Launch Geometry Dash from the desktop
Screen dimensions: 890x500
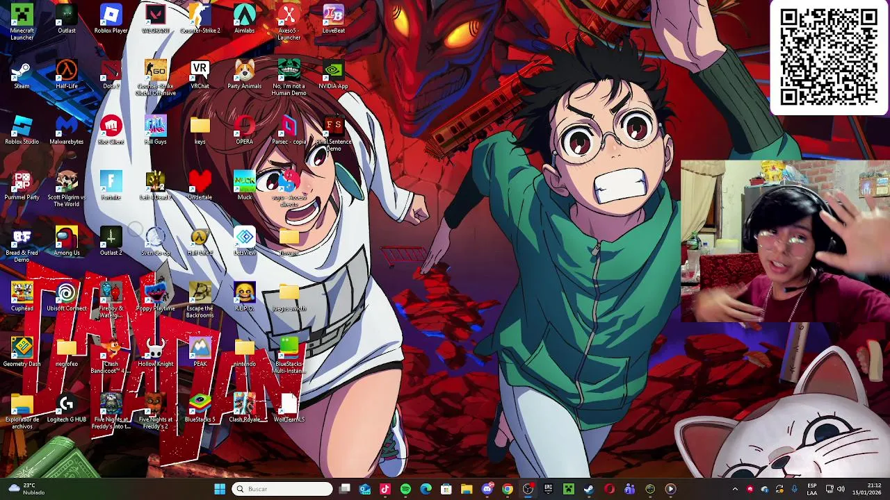(22, 353)
